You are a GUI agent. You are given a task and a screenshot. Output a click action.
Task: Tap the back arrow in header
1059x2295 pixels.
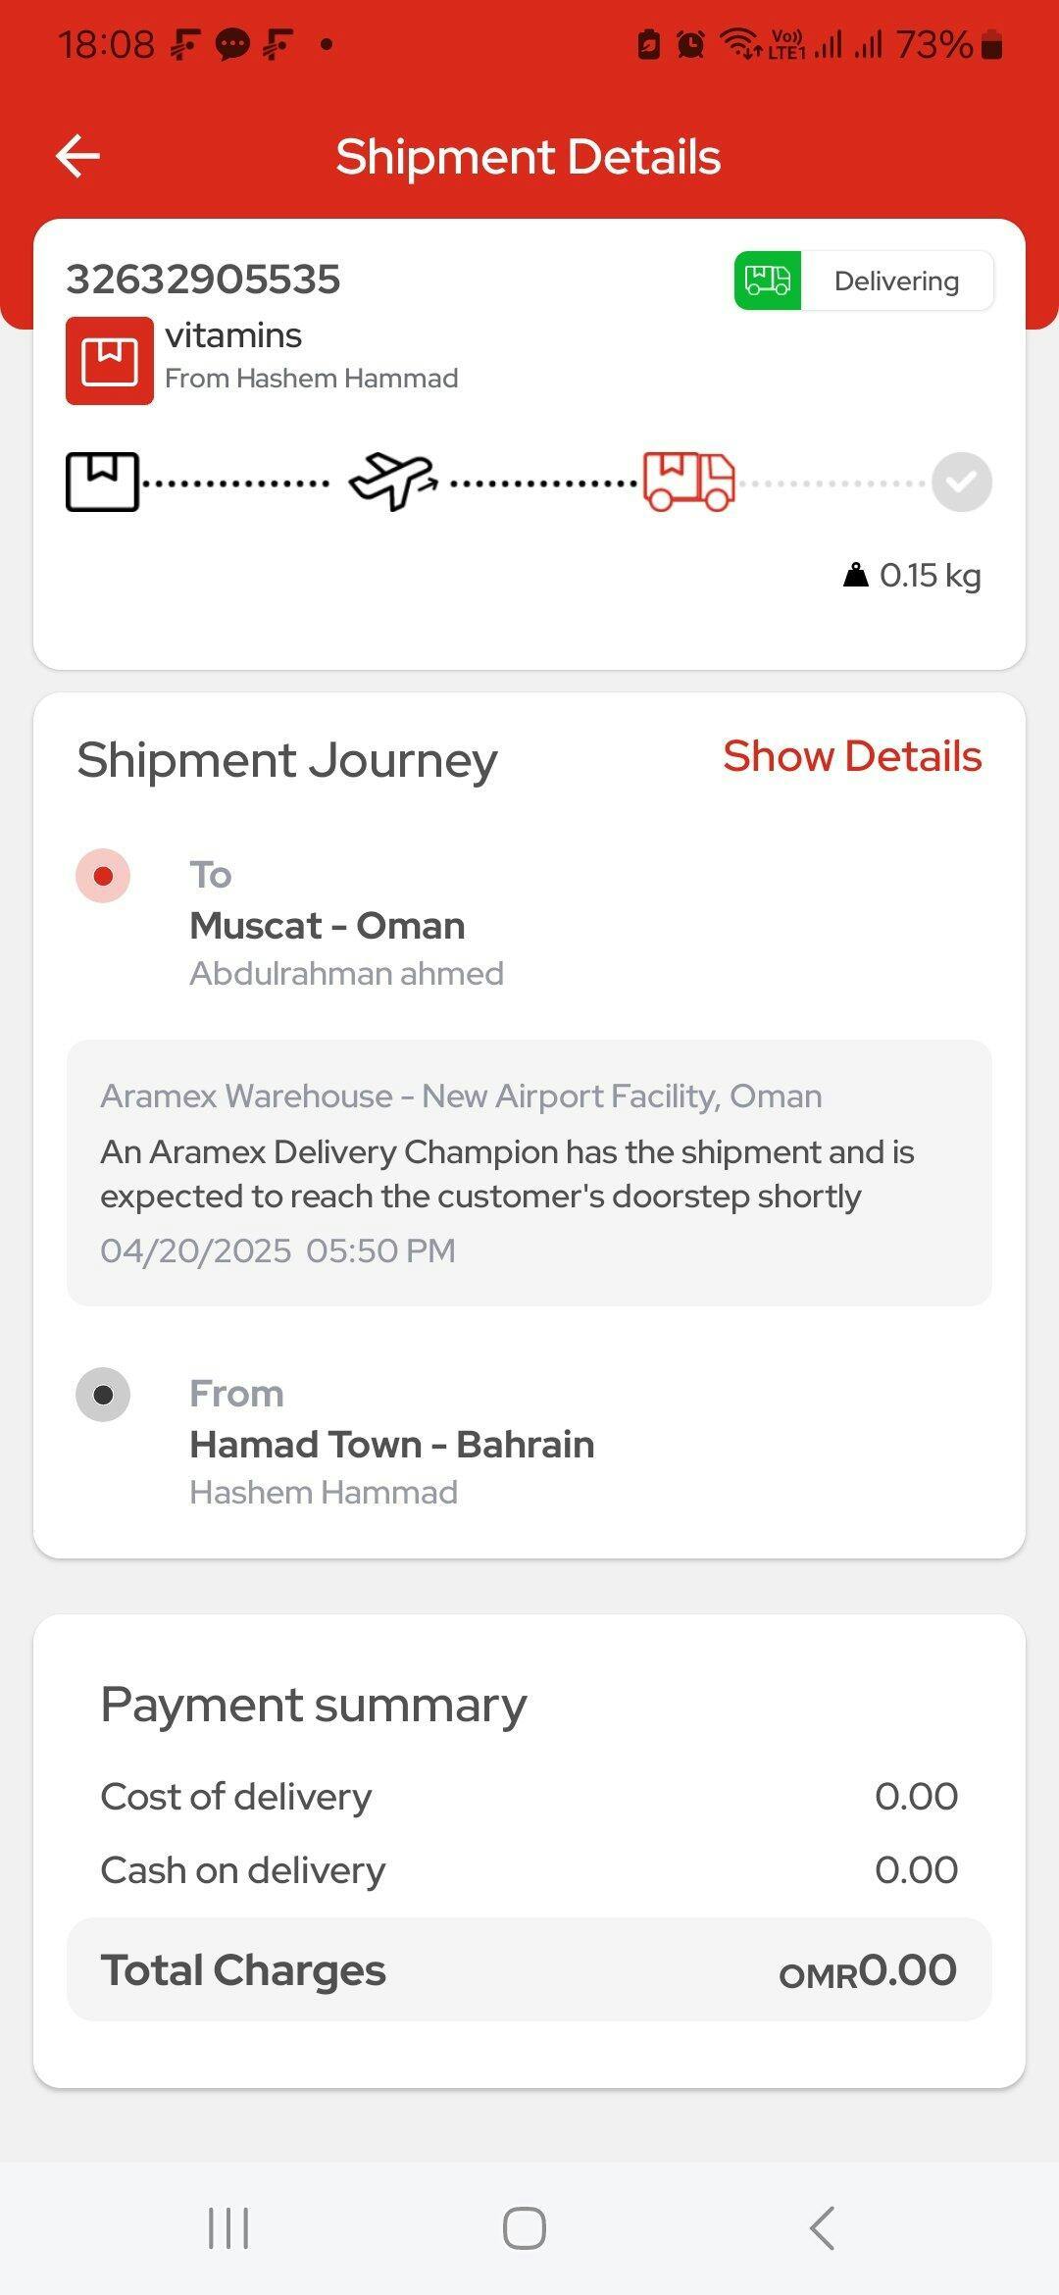point(78,156)
